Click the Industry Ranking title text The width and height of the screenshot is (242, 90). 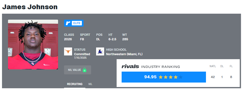pos(160,67)
